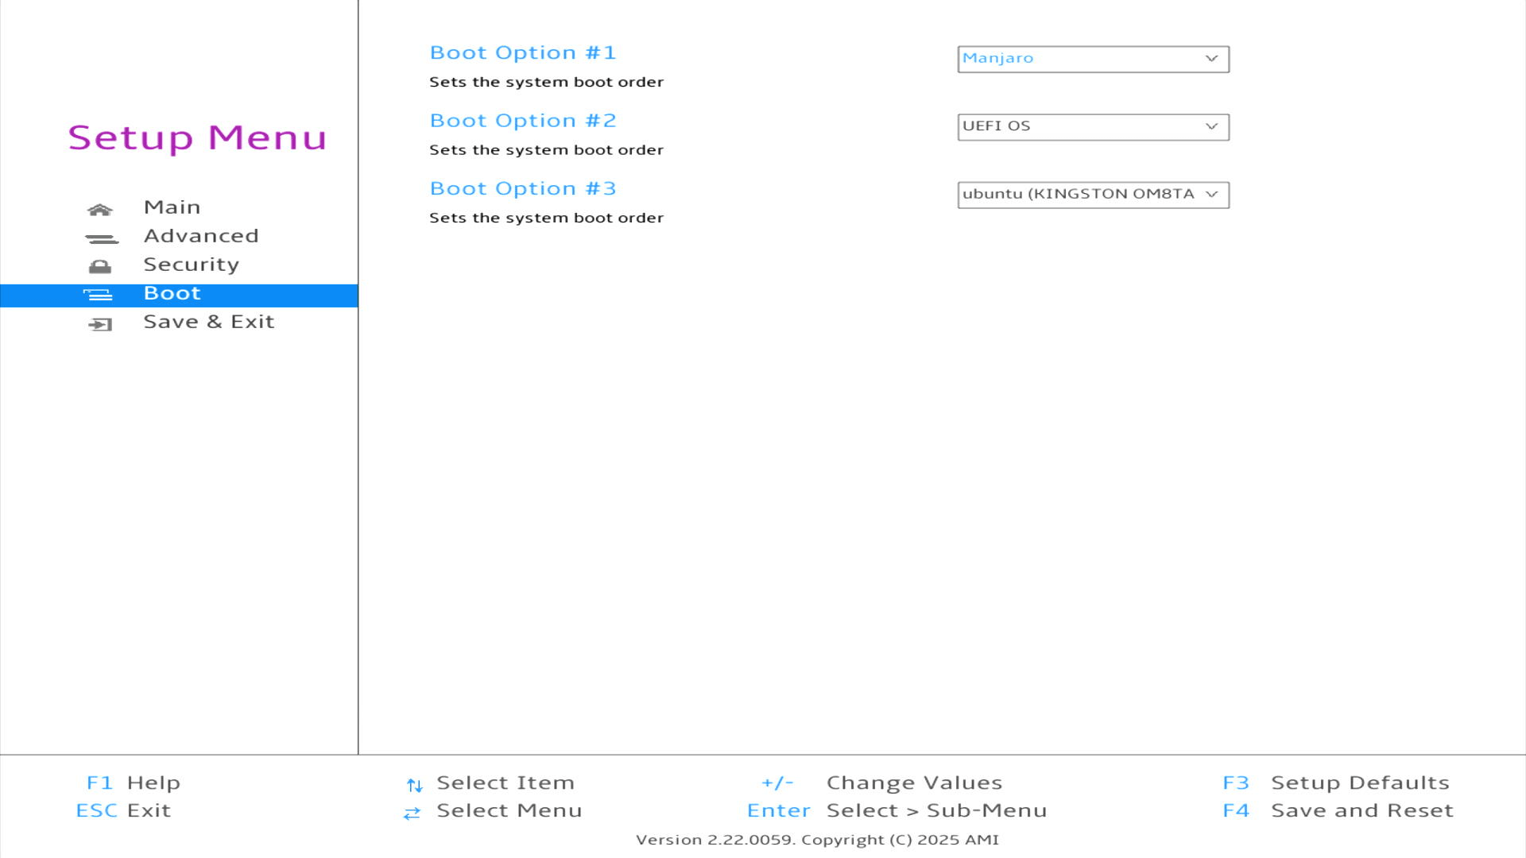Viewport: 1526px width, 858px height.
Task: Open the Save & Exit menu
Action: [x=208, y=322]
